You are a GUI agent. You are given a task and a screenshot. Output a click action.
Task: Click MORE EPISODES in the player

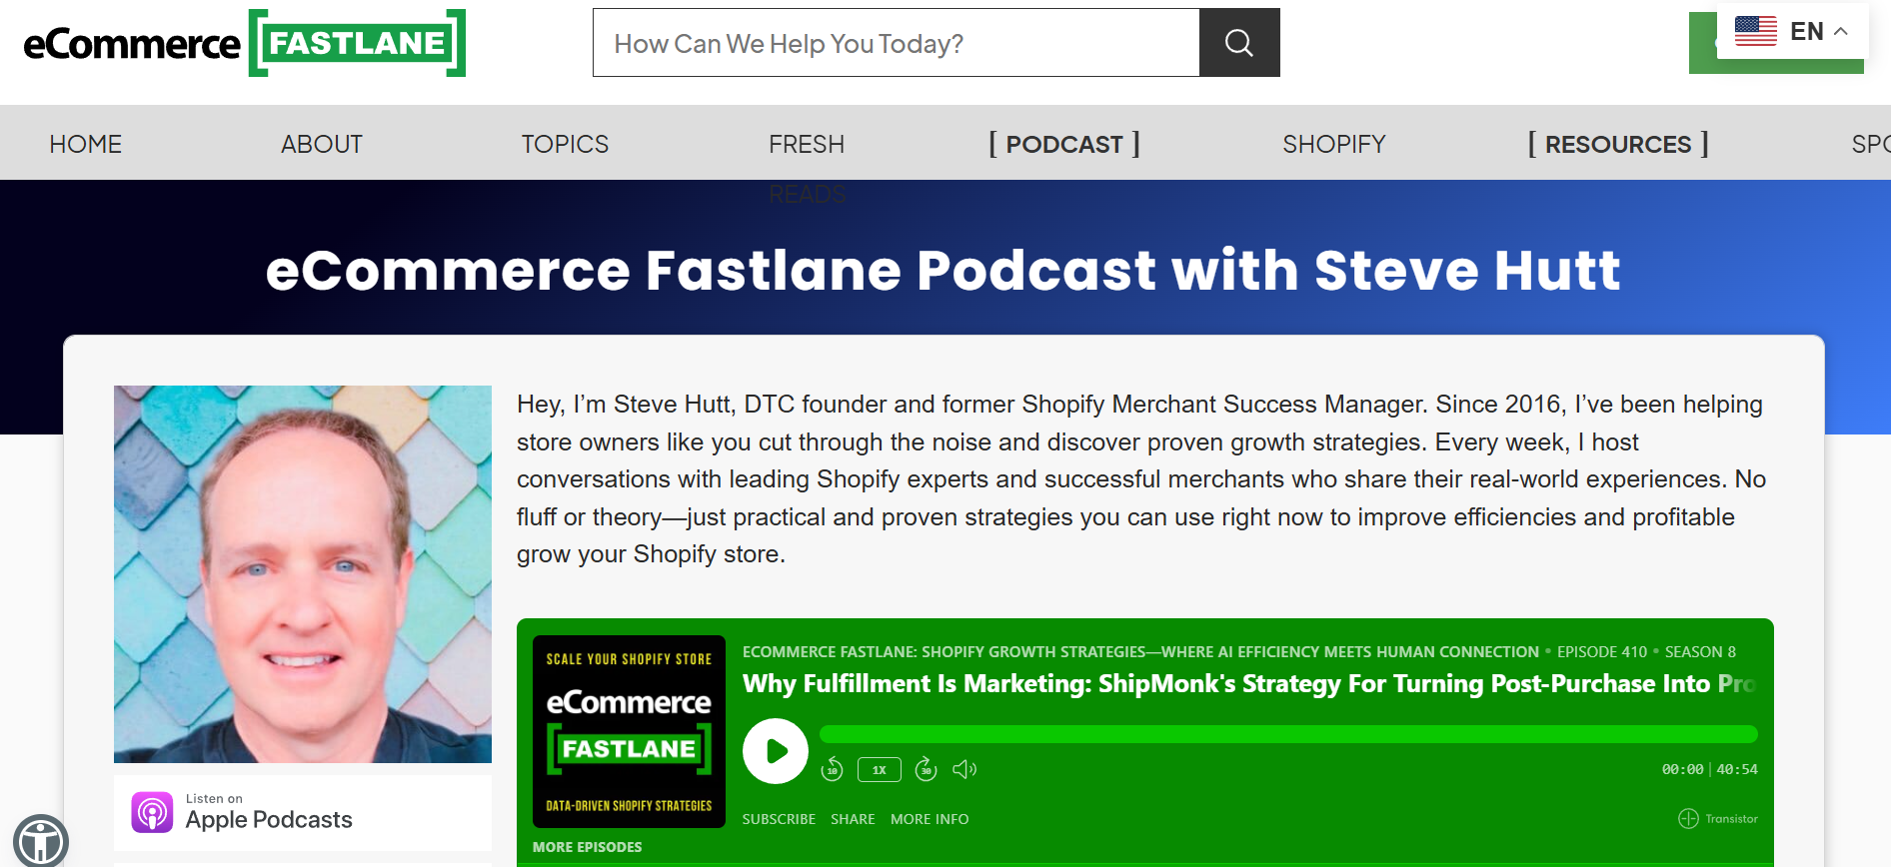click(587, 847)
